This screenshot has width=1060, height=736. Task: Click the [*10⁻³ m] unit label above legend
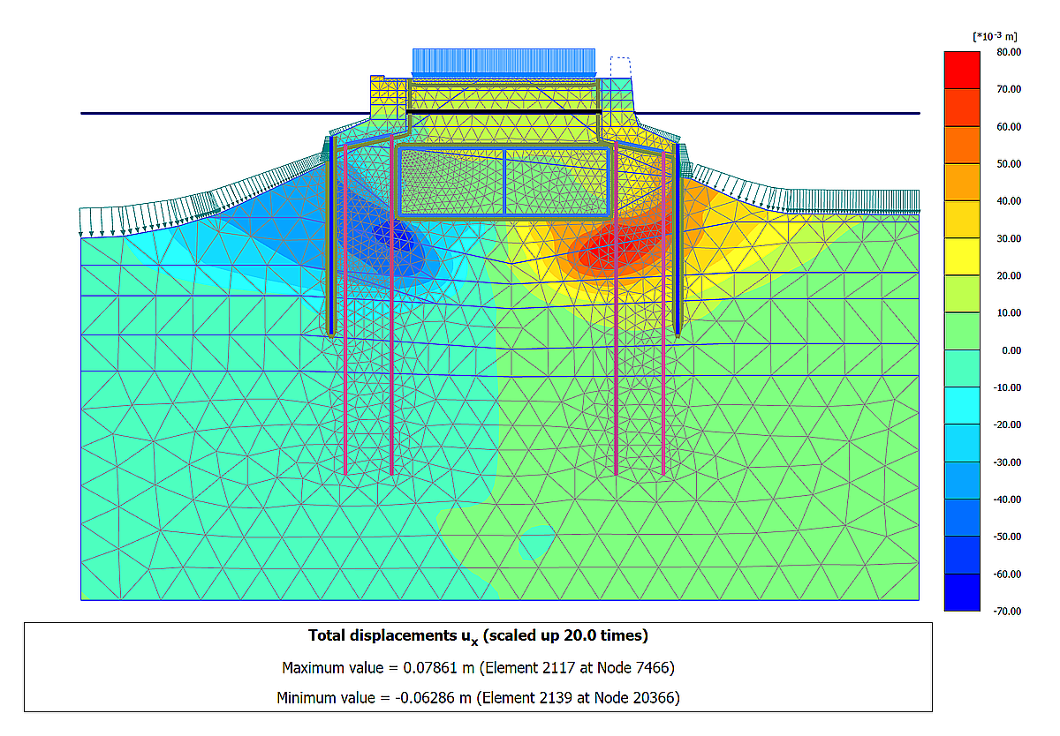(994, 36)
